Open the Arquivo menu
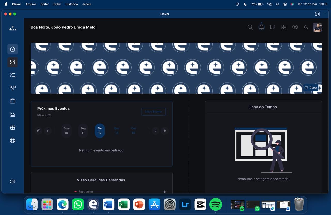This screenshot has width=331, height=215. 31,4
